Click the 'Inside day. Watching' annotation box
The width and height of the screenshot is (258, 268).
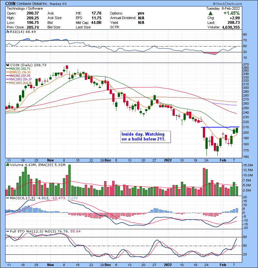click(x=145, y=137)
